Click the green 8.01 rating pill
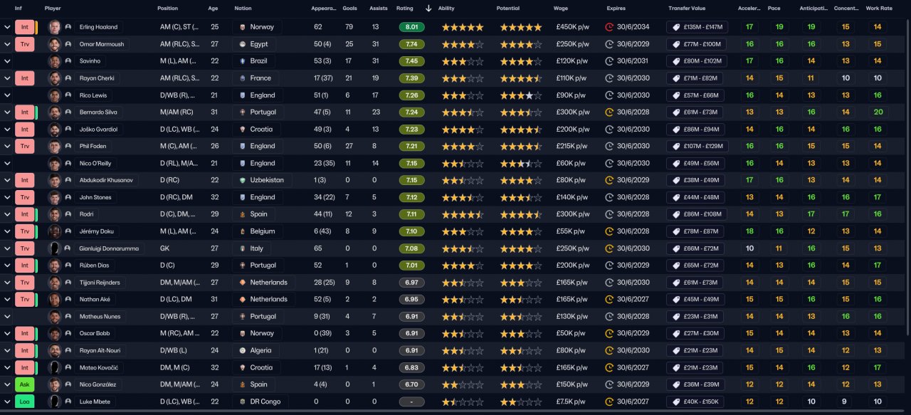Screen dimensions: 911x415 tap(412, 27)
